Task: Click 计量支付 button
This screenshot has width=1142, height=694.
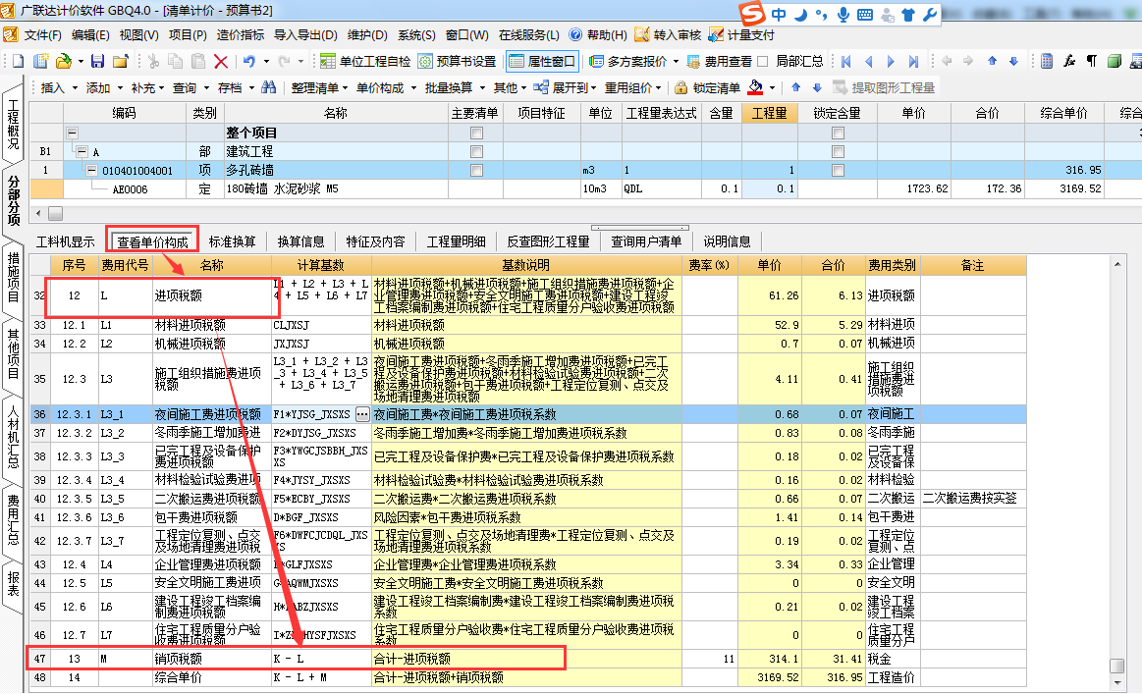Action: (x=741, y=35)
